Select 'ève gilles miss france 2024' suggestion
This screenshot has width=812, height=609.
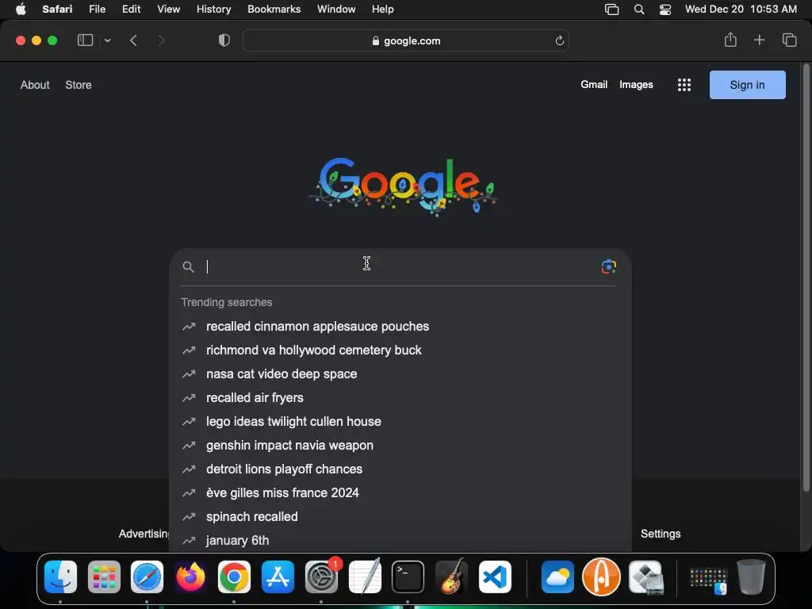(x=400, y=493)
